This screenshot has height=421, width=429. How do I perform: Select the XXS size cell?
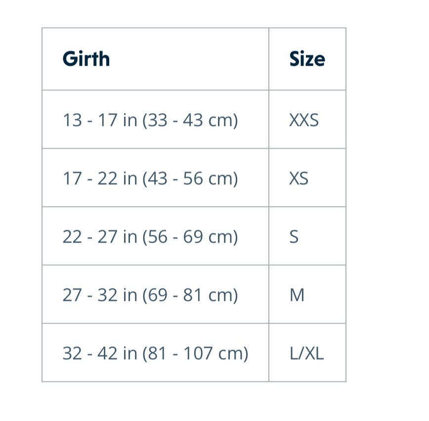tap(304, 120)
